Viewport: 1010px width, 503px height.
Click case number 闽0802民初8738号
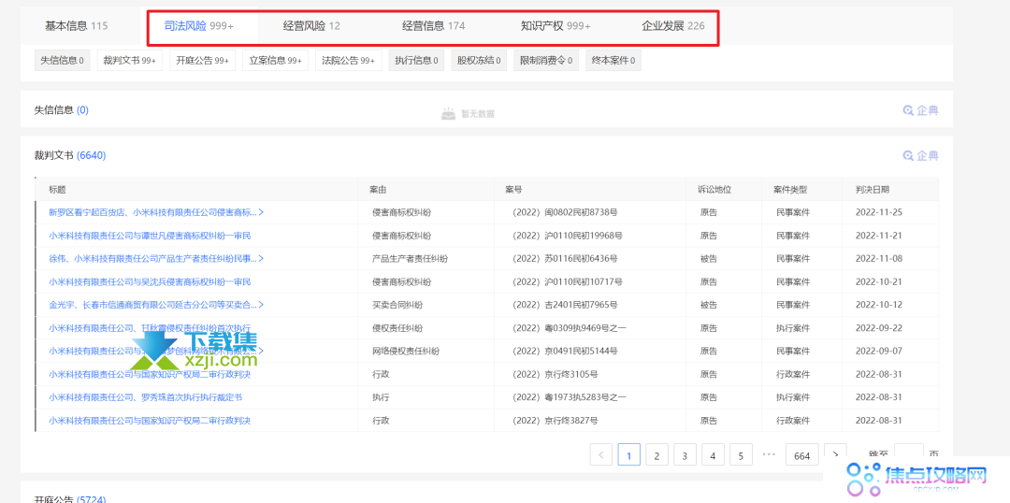[x=565, y=212]
